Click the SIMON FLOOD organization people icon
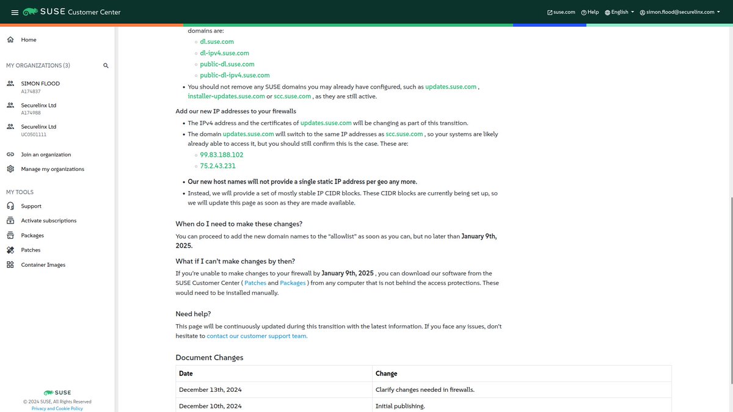Viewport: 733px width, 412px height. pos(10,84)
